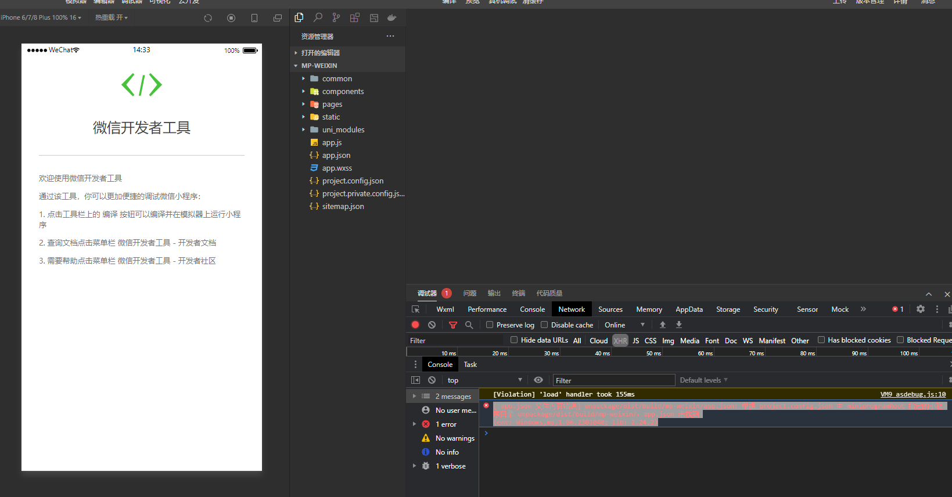The image size is (952, 497).
Task: Check Has blocked cookies
Action: click(821, 340)
